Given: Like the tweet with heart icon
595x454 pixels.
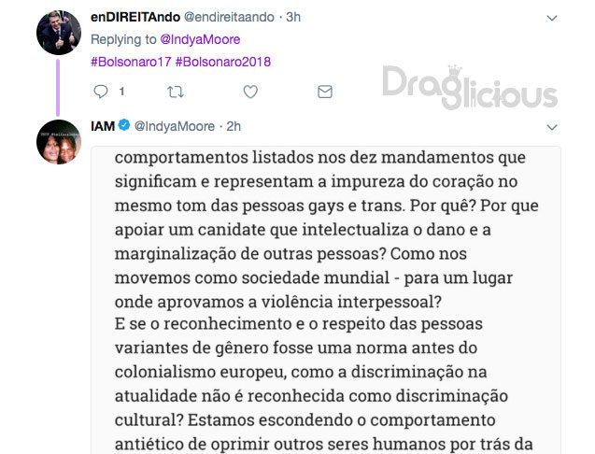Looking at the screenshot, I should [x=250, y=92].
